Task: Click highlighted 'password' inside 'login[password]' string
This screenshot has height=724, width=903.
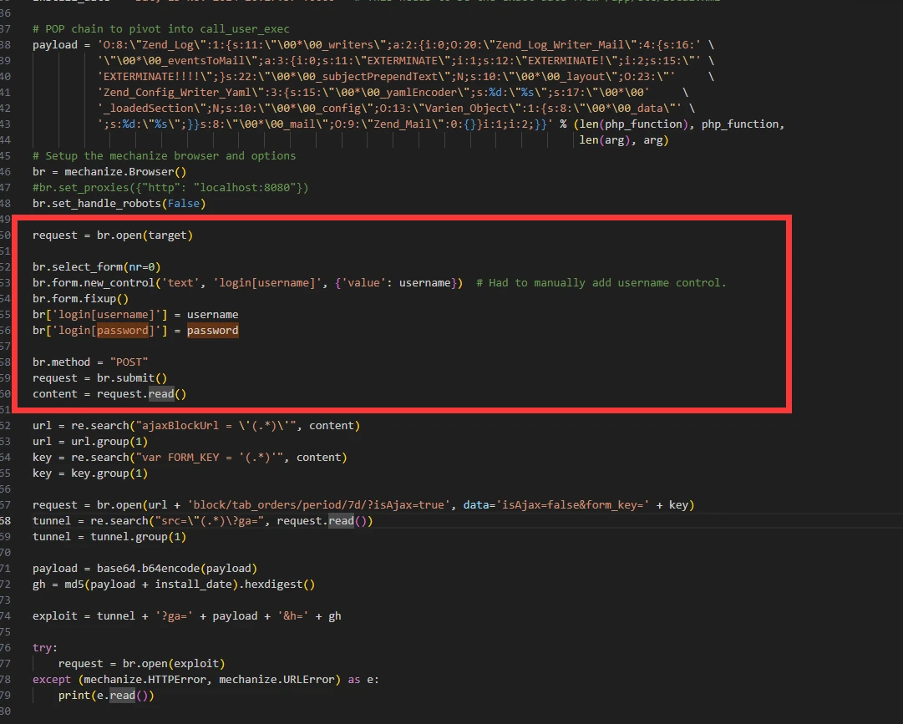Action: coord(123,331)
